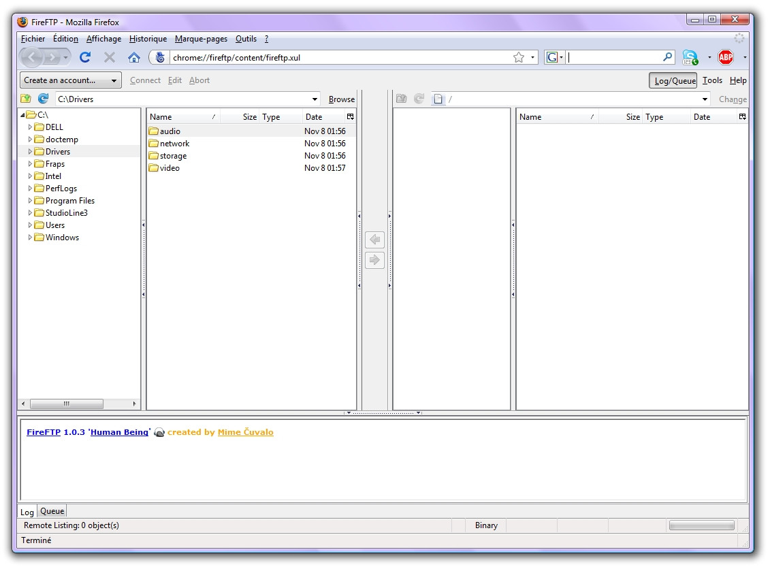This screenshot has width=770, height=571.
Task: Toggle the Log/Queue panel button
Action: click(673, 80)
